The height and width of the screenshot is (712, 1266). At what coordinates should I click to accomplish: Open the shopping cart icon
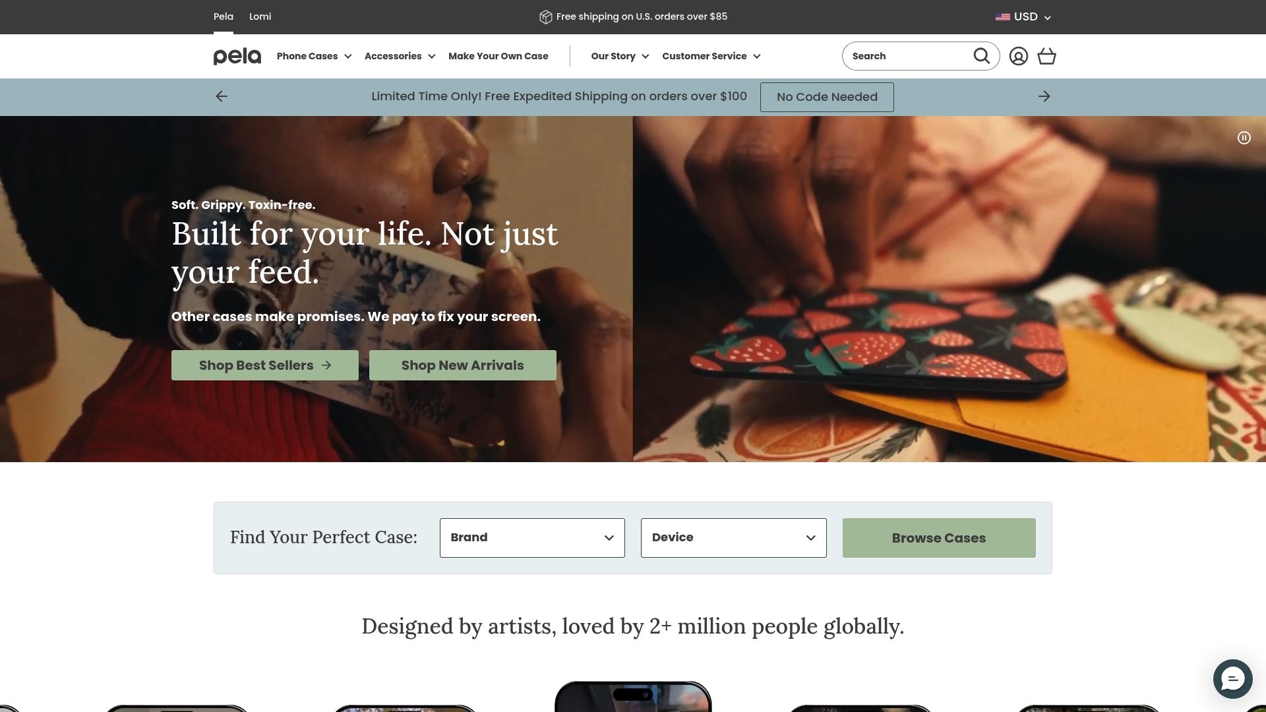coord(1046,56)
